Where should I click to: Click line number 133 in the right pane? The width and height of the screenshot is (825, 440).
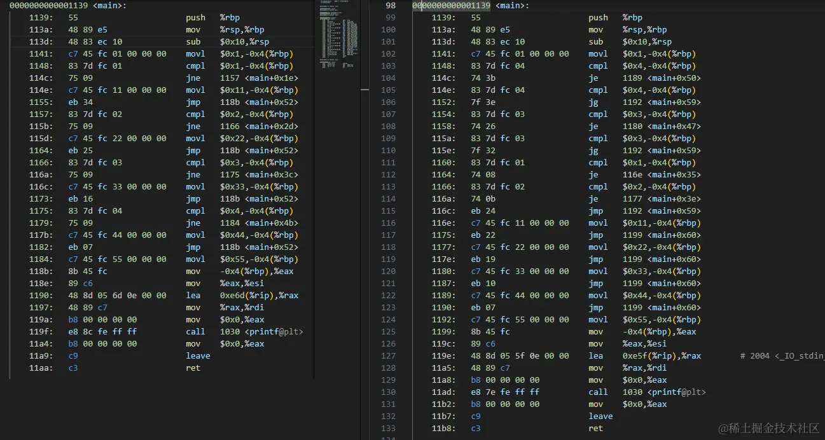click(x=388, y=429)
